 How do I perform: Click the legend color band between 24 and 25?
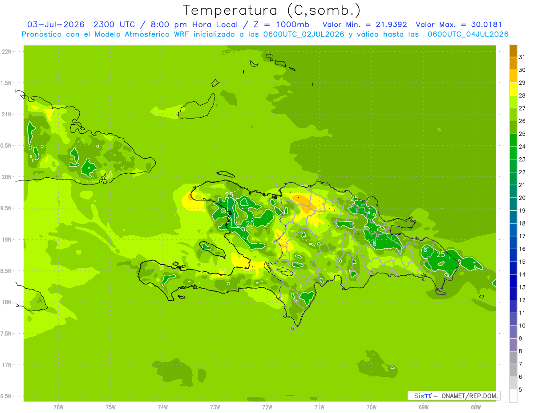[513, 140]
